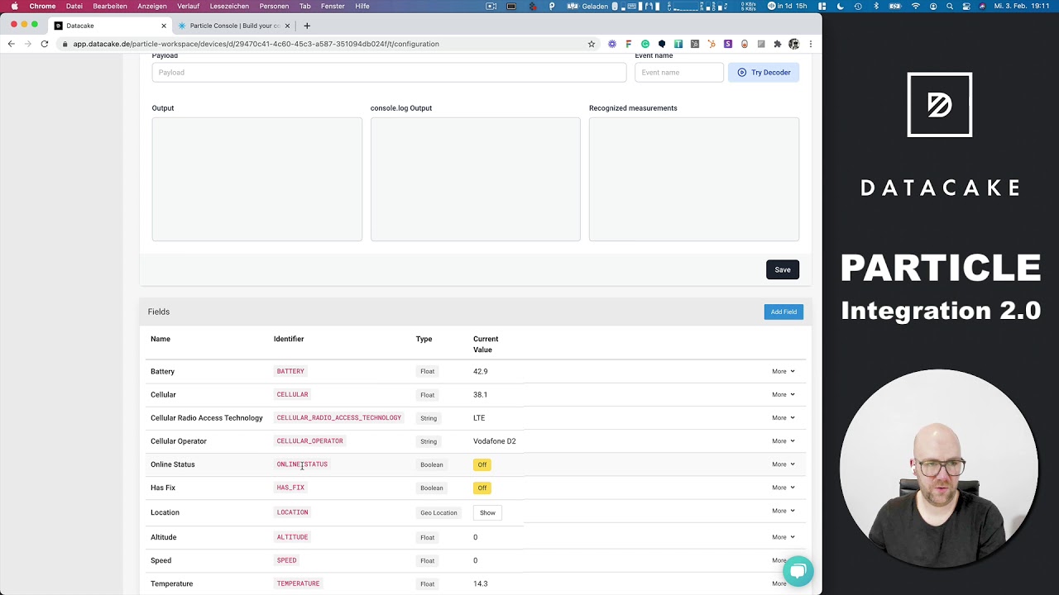This screenshot has height=595, width=1059.
Task: Expand More menu for Cellular field
Action: click(x=783, y=394)
